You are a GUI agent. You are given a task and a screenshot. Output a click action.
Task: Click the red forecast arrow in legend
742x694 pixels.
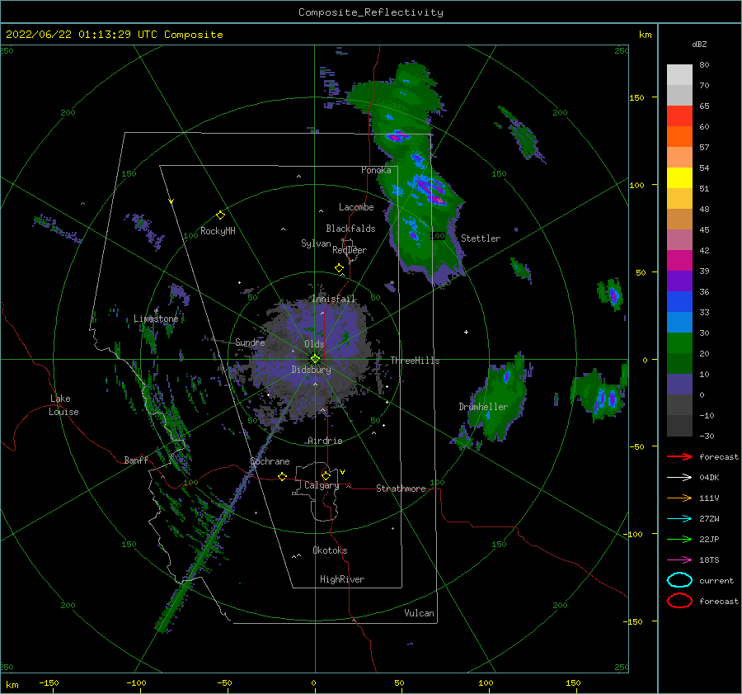click(679, 456)
